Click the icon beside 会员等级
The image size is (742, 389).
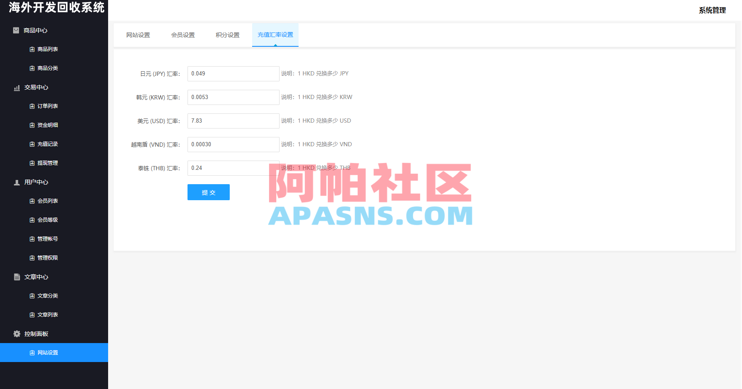coord(32,220)
